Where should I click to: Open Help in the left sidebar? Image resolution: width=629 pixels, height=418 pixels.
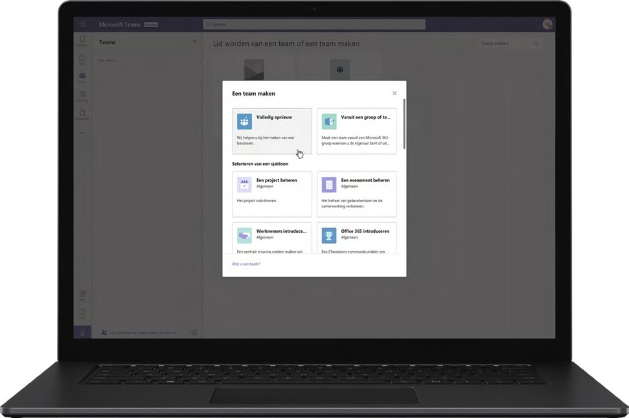[x=82, y=312]
